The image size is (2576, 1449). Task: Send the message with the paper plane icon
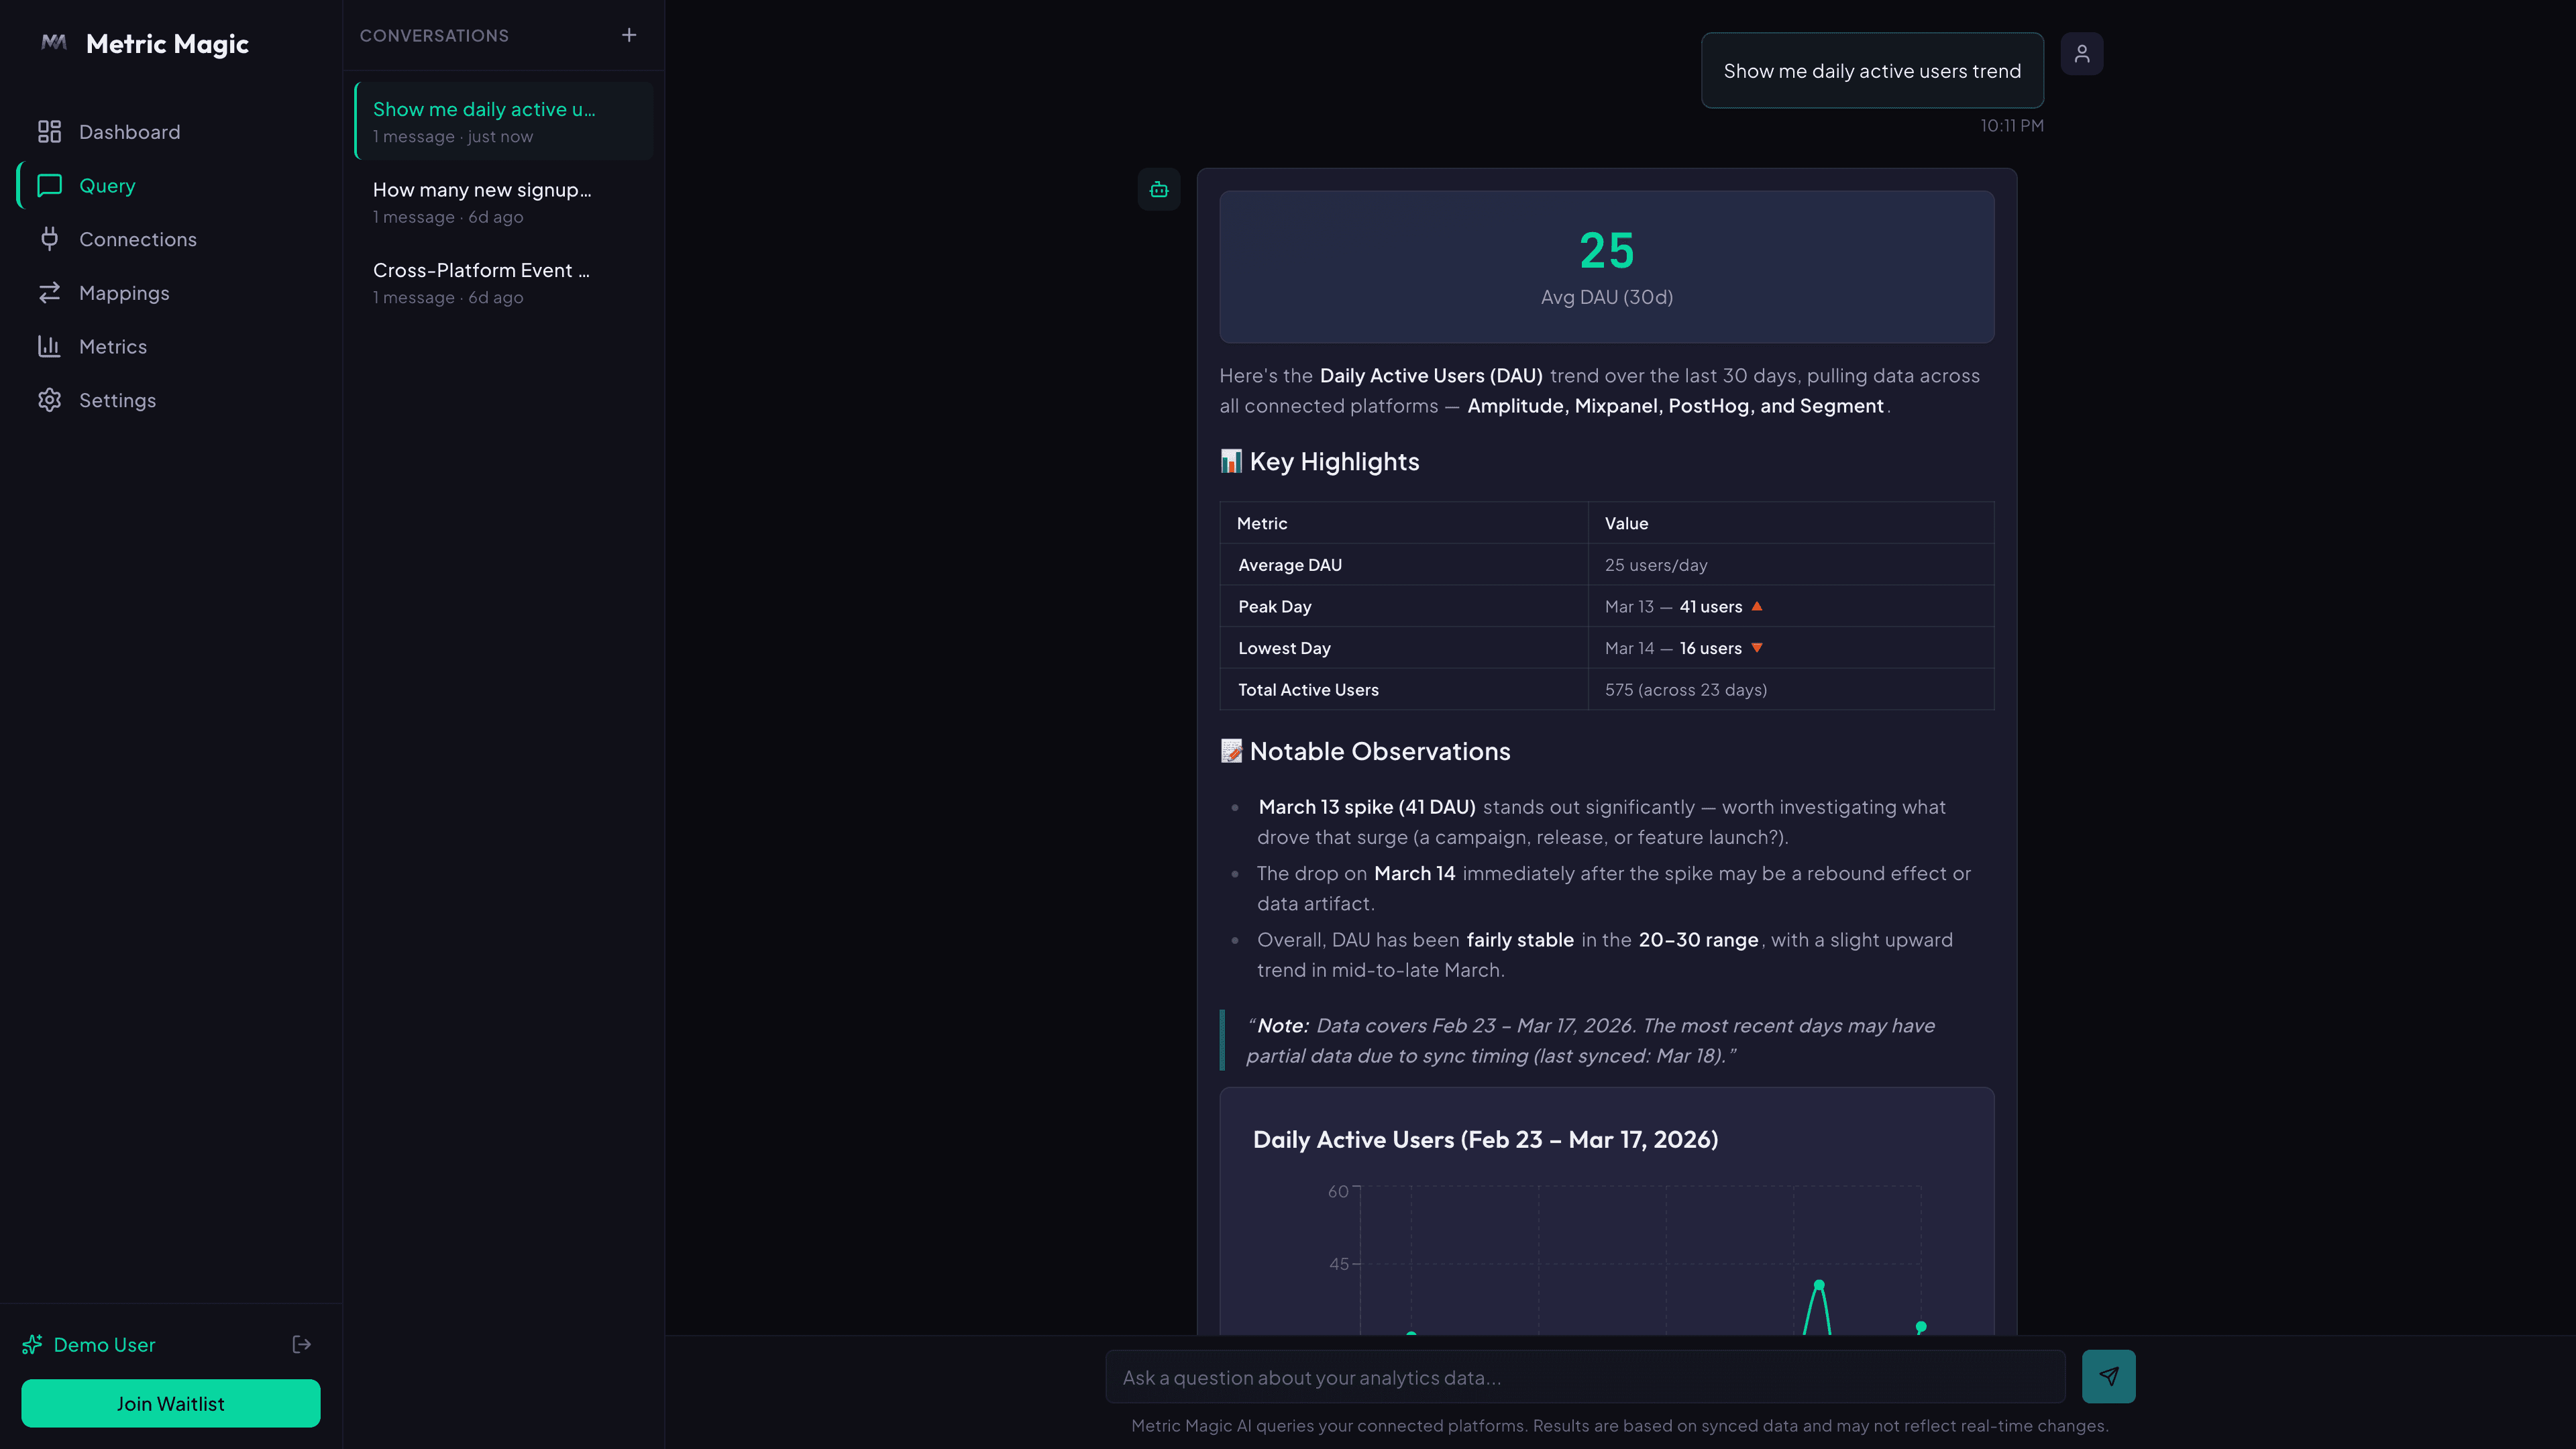2109,1376
